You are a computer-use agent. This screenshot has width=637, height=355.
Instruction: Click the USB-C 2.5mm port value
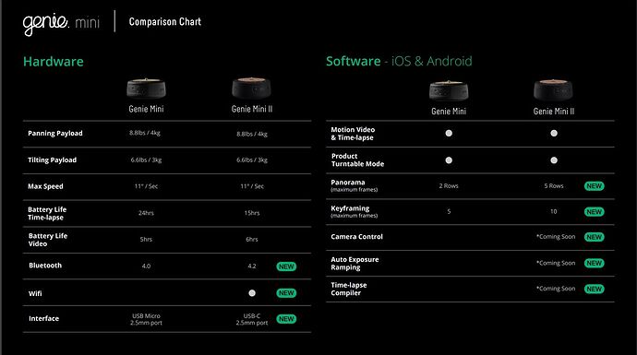coord(252,319)
